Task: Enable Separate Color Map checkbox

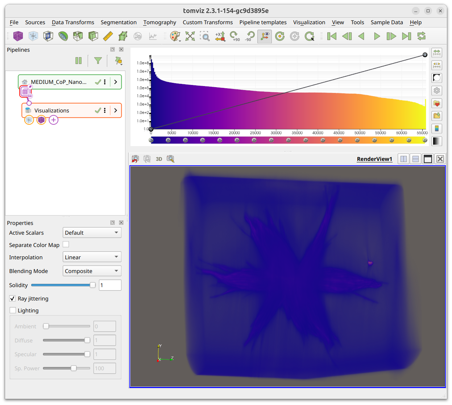Action: click(x=66, y=244)
